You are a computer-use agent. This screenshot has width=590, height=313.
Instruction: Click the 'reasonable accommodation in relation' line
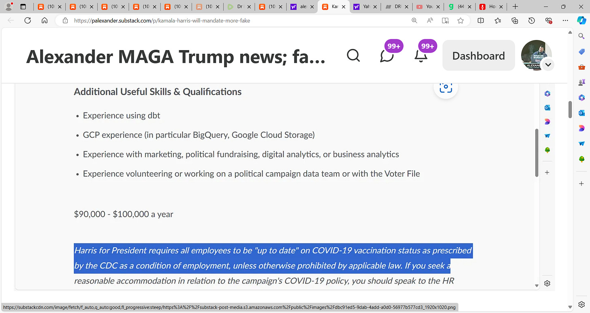(x=264, y=281)
